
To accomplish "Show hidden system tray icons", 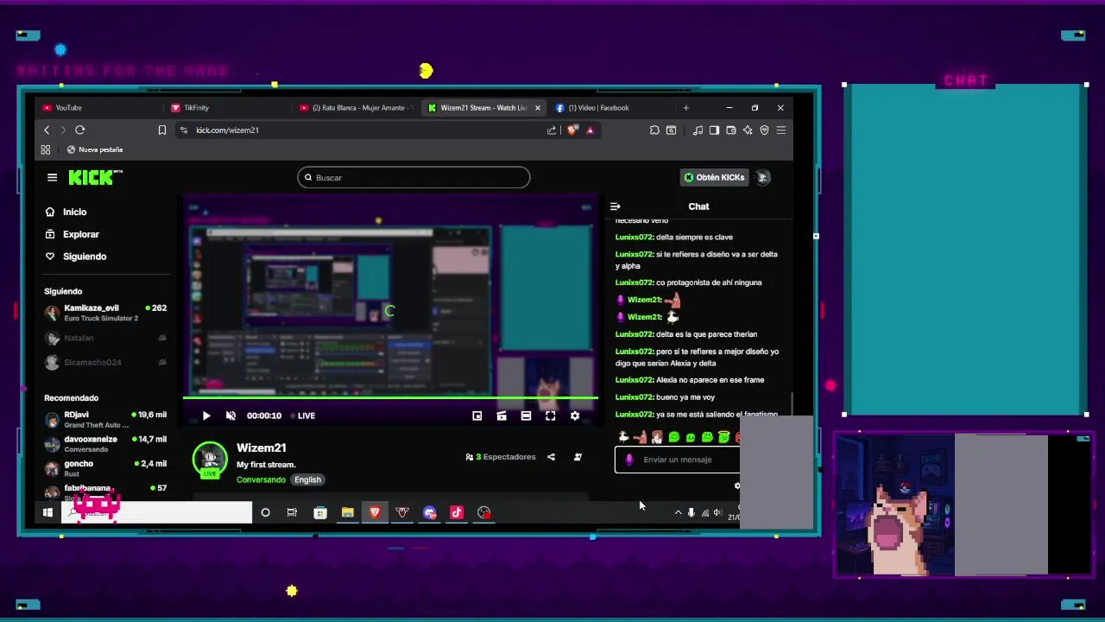I will click(678, 512).
